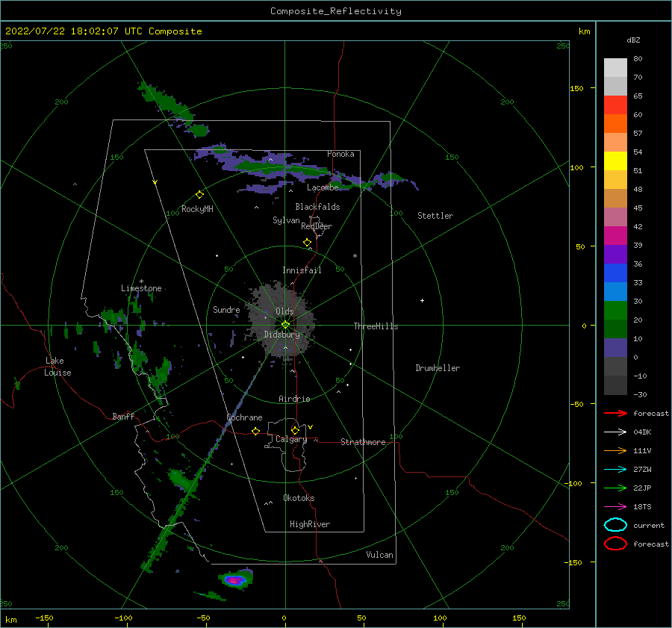Click the asterisk marker northeast of Innisfail
This screenshot has width=672, height=628.
[x=355, y=256]
